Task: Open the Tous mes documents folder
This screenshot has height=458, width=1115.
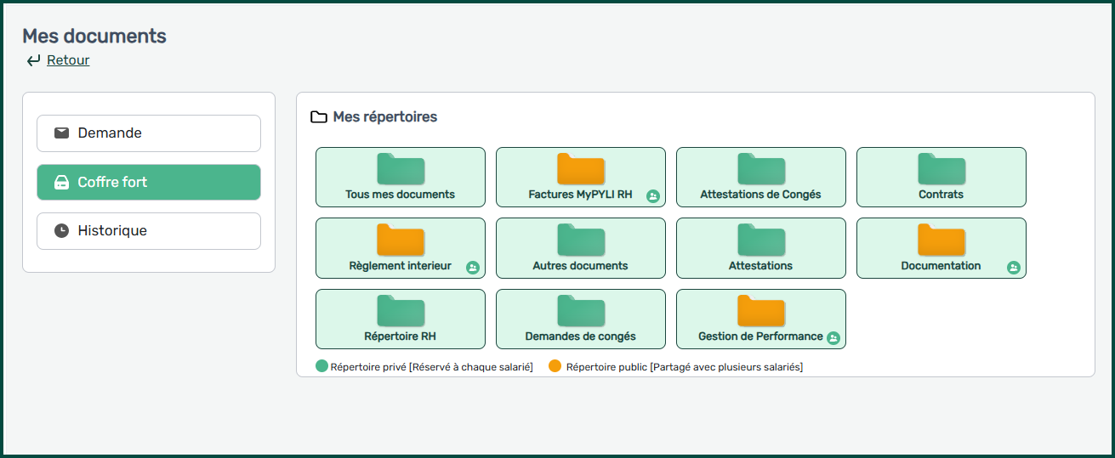Action: tap(400, 177)
